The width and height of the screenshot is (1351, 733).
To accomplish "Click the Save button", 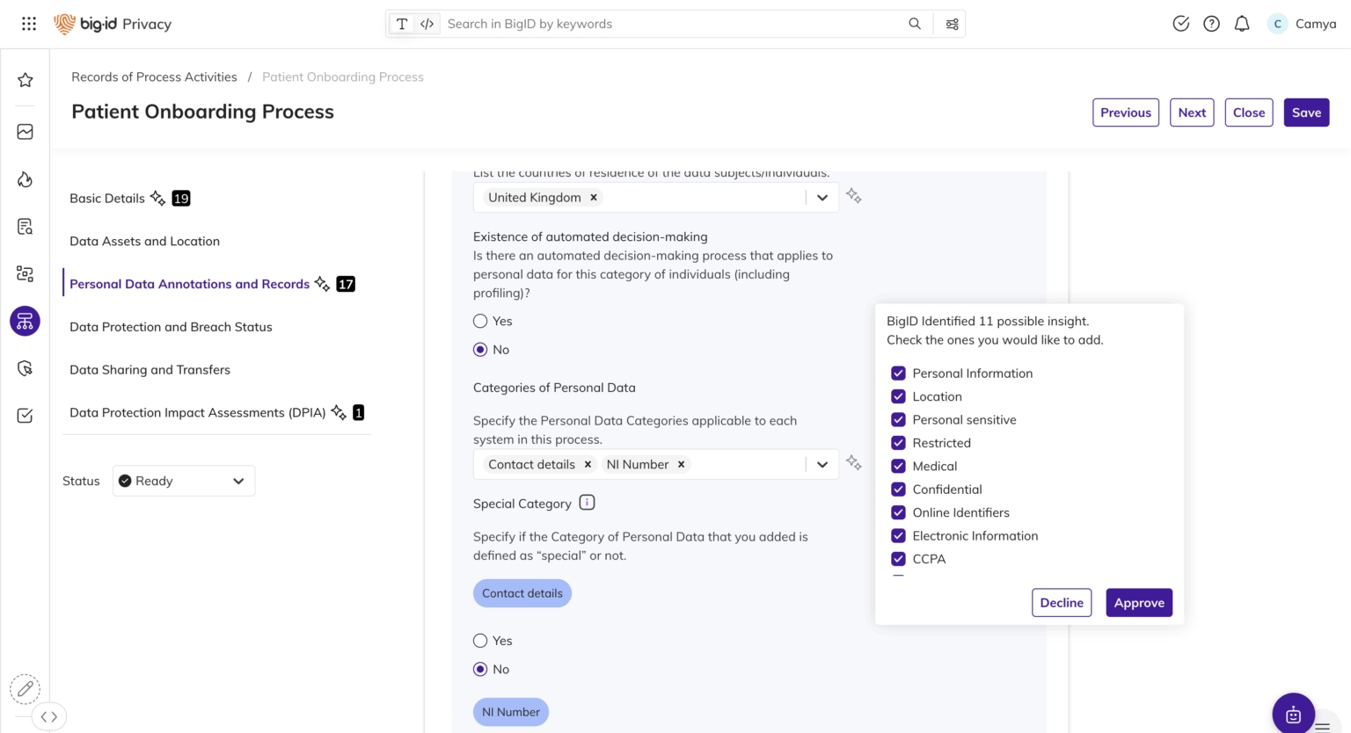I will pyautogui.click(x=1305, y=112).
